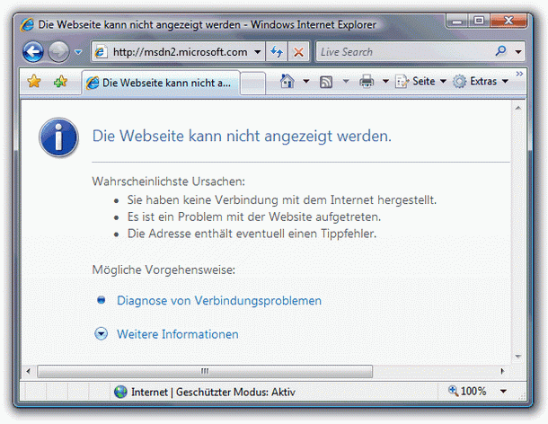The height and width of the screenshot is (424, 548).
Task: Open the recent pages dropdown arrow
Action: [78, 52]
